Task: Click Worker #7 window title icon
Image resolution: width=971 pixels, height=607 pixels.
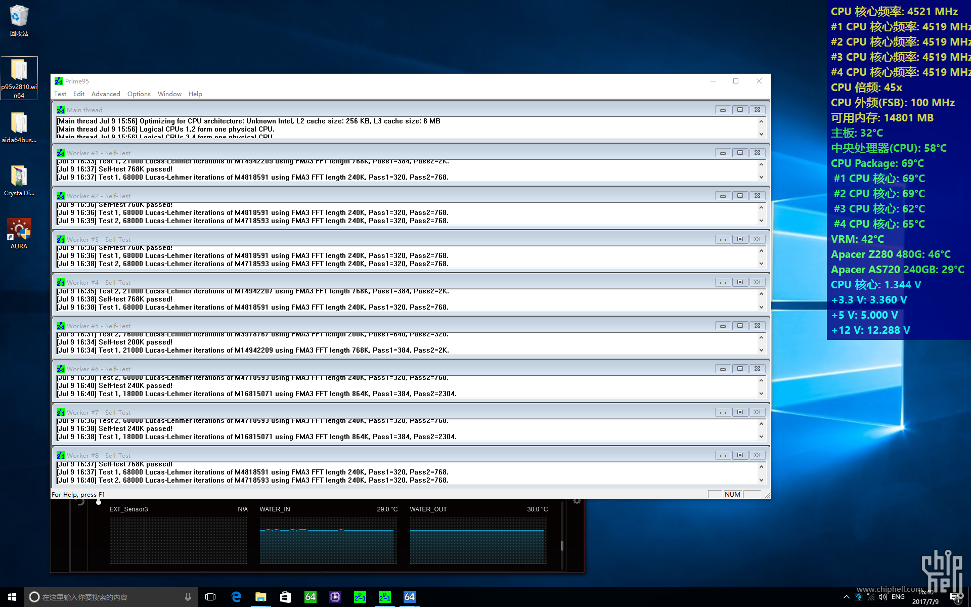Action: pos(61,412)
